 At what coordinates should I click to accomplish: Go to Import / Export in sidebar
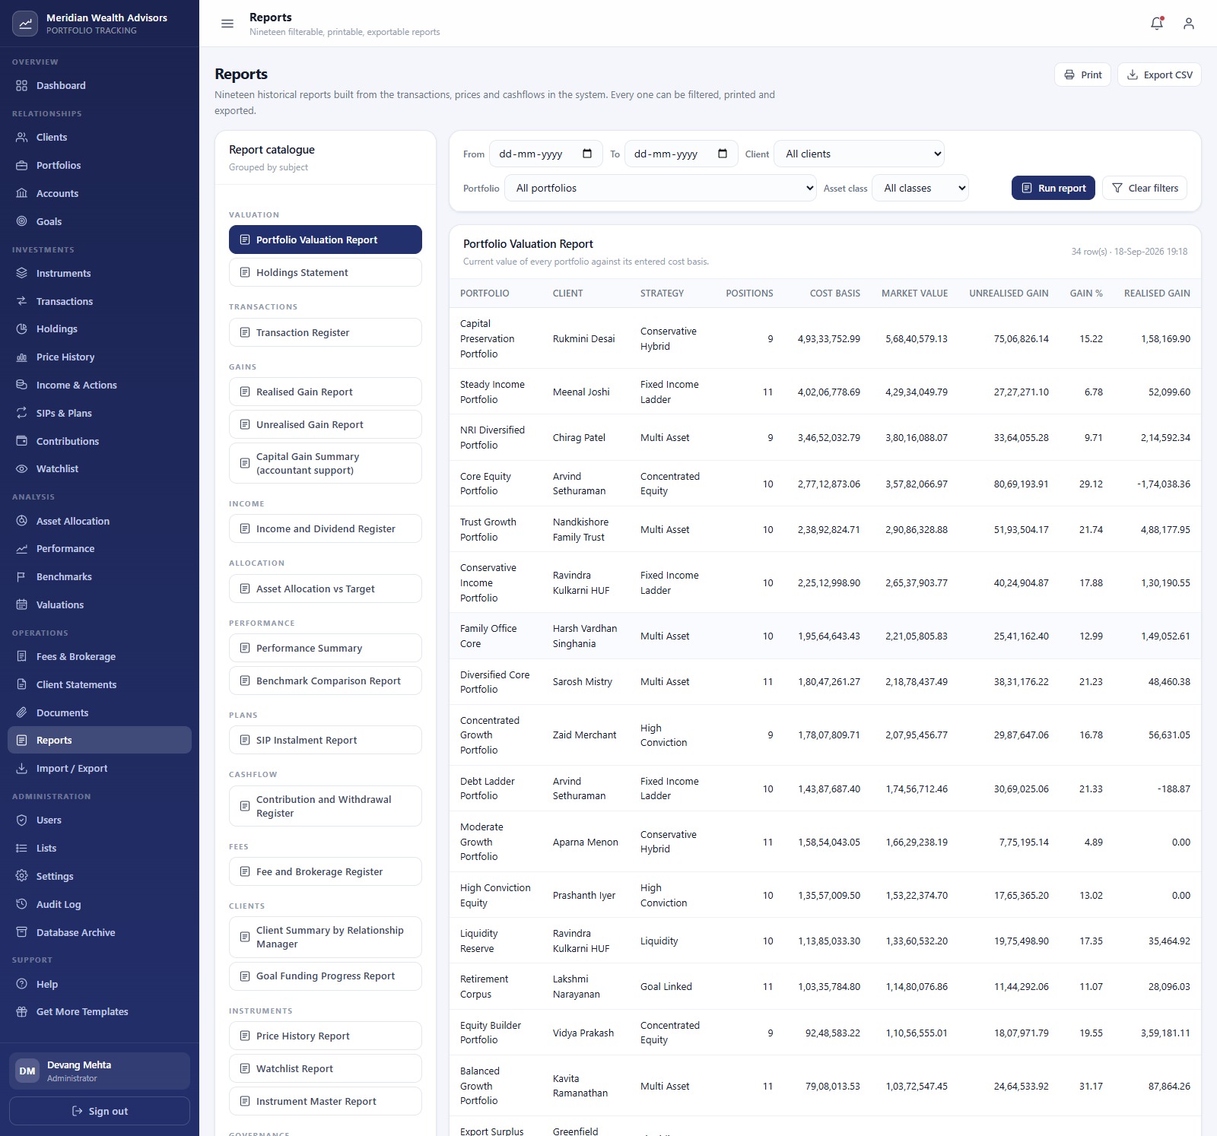click(100, 769)
